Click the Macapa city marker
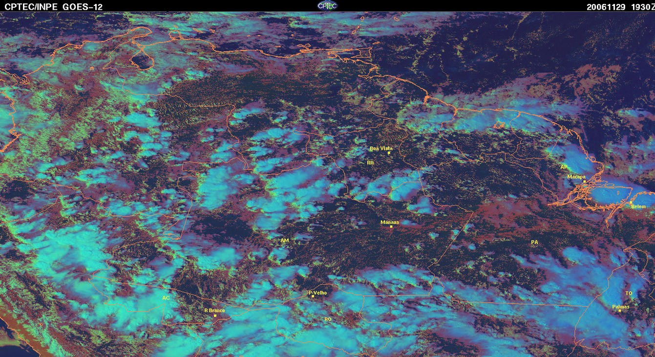Viewport: 655px width, 357px height. (584, 181)
